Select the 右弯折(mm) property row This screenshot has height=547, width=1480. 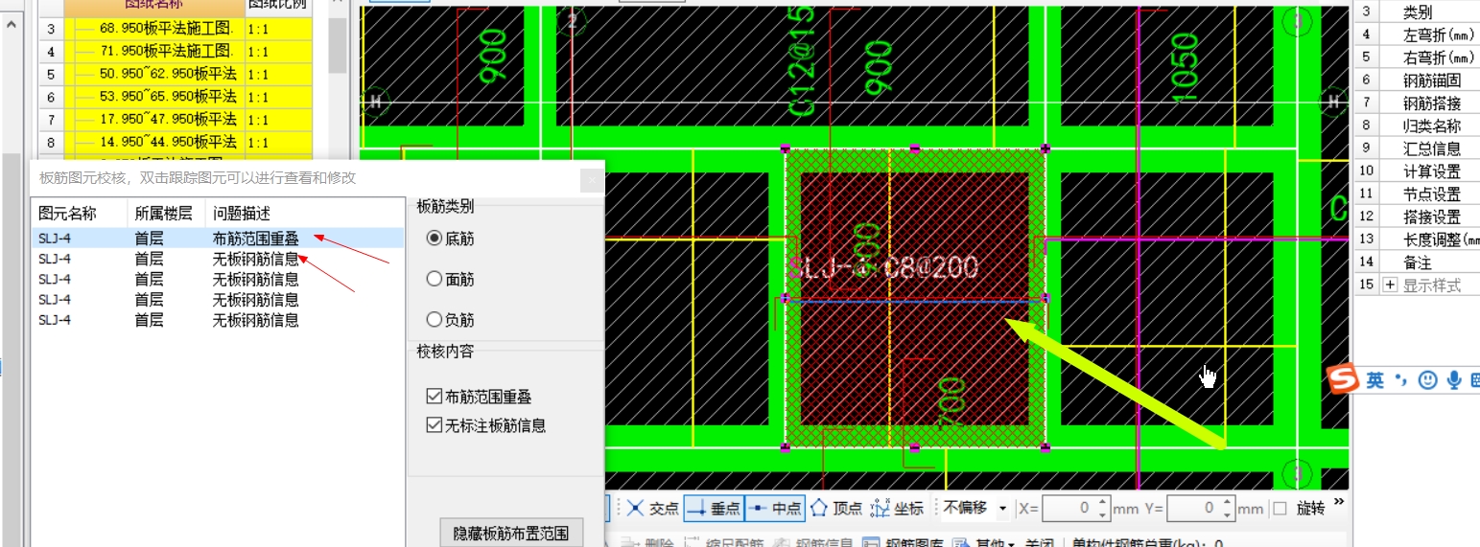1416,57
